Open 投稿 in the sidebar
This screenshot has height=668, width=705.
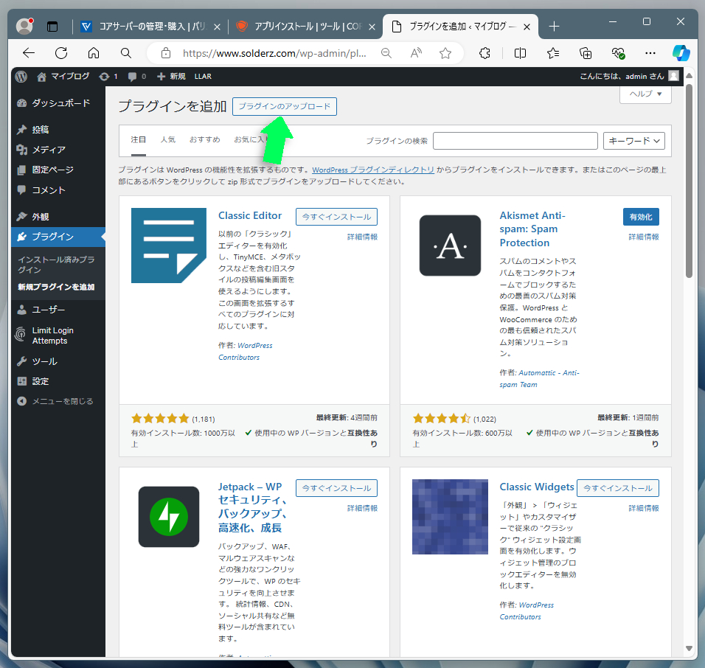pos(58,130)
